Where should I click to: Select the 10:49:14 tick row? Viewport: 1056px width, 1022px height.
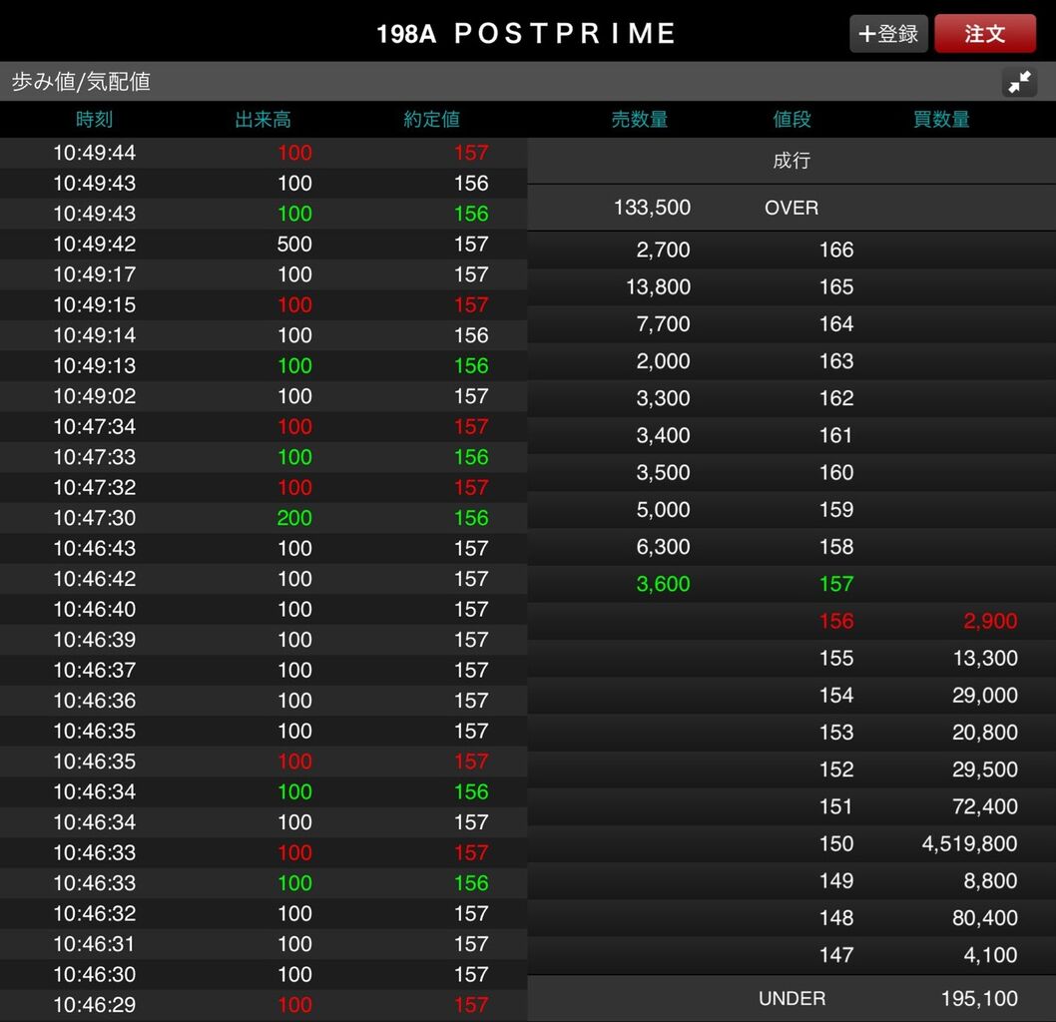point(264,334)
